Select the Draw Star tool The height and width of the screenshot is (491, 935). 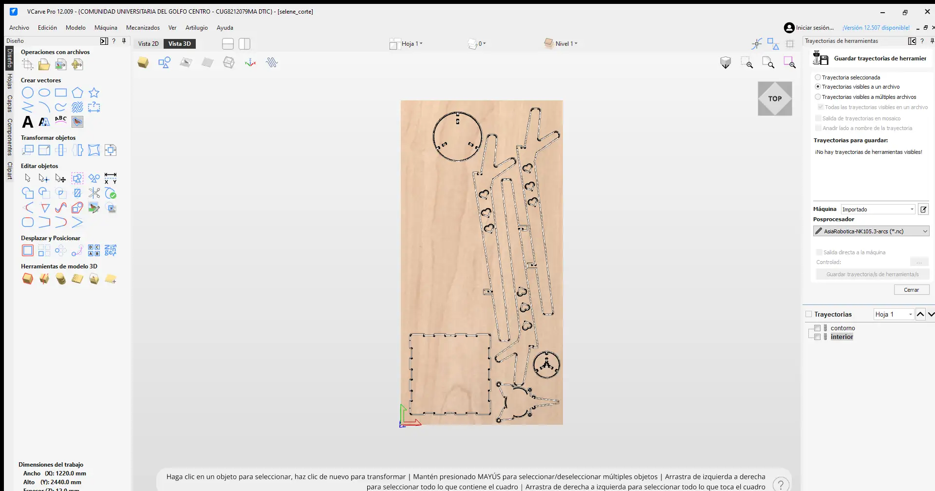94,93
